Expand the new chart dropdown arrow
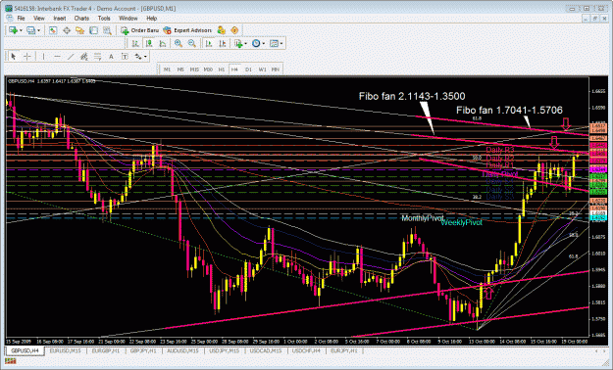613x370 pixels. pyautogui.click(x=21, y=30)
